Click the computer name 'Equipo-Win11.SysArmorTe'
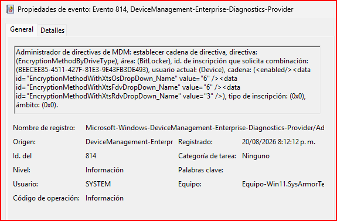 283,184
